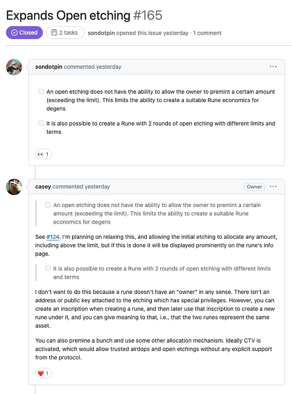Click sondotpin username in first comment header
This screenshot has height=394, width=292.
pos(49,67)
